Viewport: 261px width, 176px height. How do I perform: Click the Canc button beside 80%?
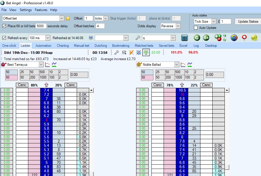(22, 85)
